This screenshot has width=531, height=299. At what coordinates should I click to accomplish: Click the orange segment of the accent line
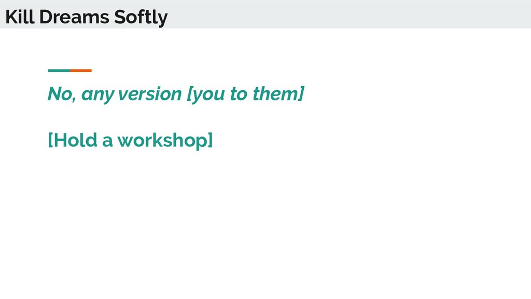[x=81, y=71]
